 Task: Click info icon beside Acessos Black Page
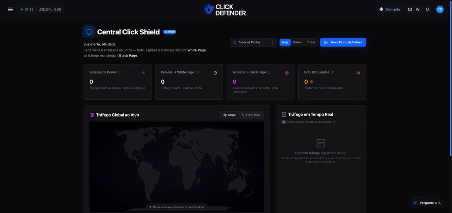click(269, 72)
